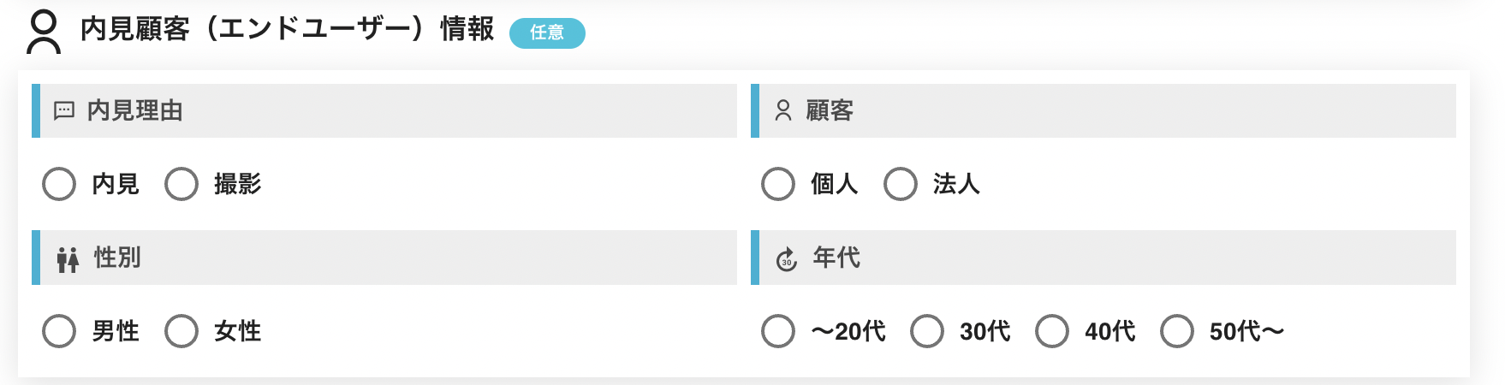Pick the 30代 age option
The width and height of the screenshot is (1505, 385).
tap(927, 331)
